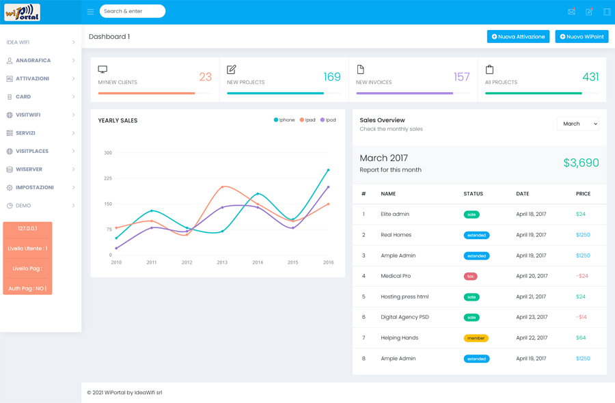This screenshot has width=615, height=403.
Task: Click inside the Search & enter field
Action: [x=133, y=12]
